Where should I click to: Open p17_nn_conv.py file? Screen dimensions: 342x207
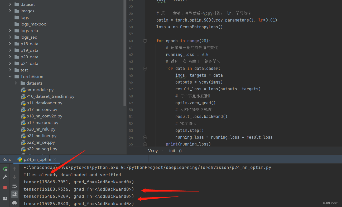click(42, 109)
